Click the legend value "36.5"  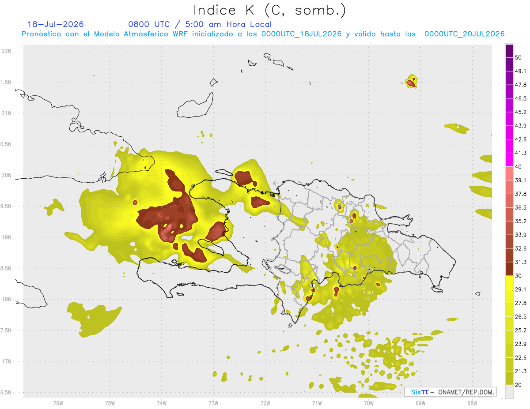tap(521, 207)
